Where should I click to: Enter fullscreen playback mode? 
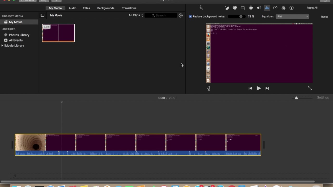pyautogui.click(x=310, y=88)
